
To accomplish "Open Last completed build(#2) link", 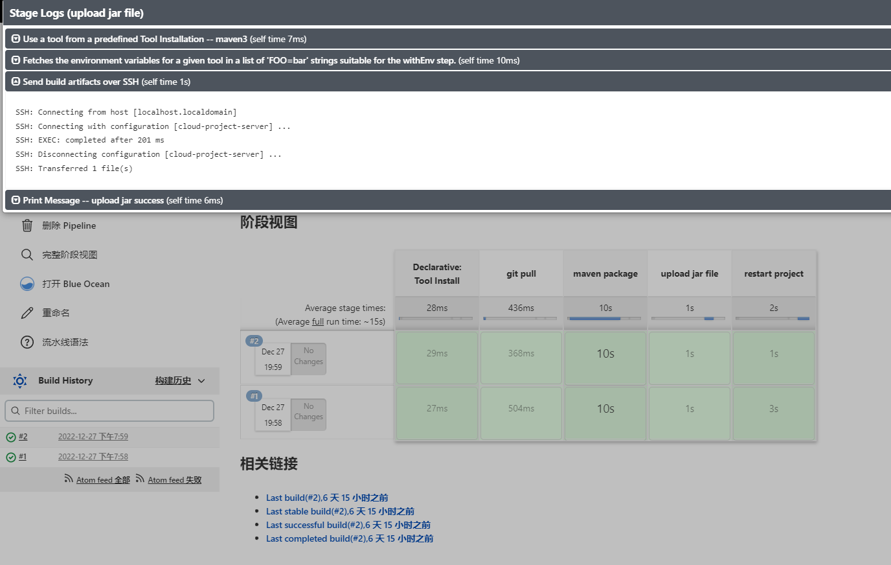I will [x=350, y=538].
